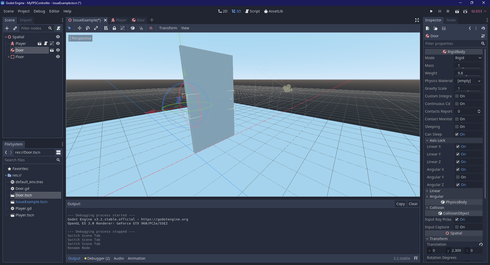Play a custom scene
This screenshot has height=265, width=490.
tap(465, 11)
